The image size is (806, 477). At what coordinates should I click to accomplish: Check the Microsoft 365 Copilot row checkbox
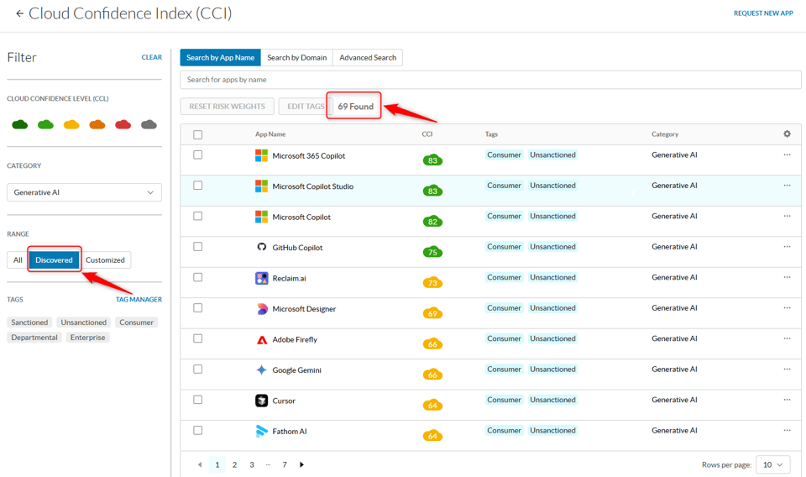[x=198, y=155]
